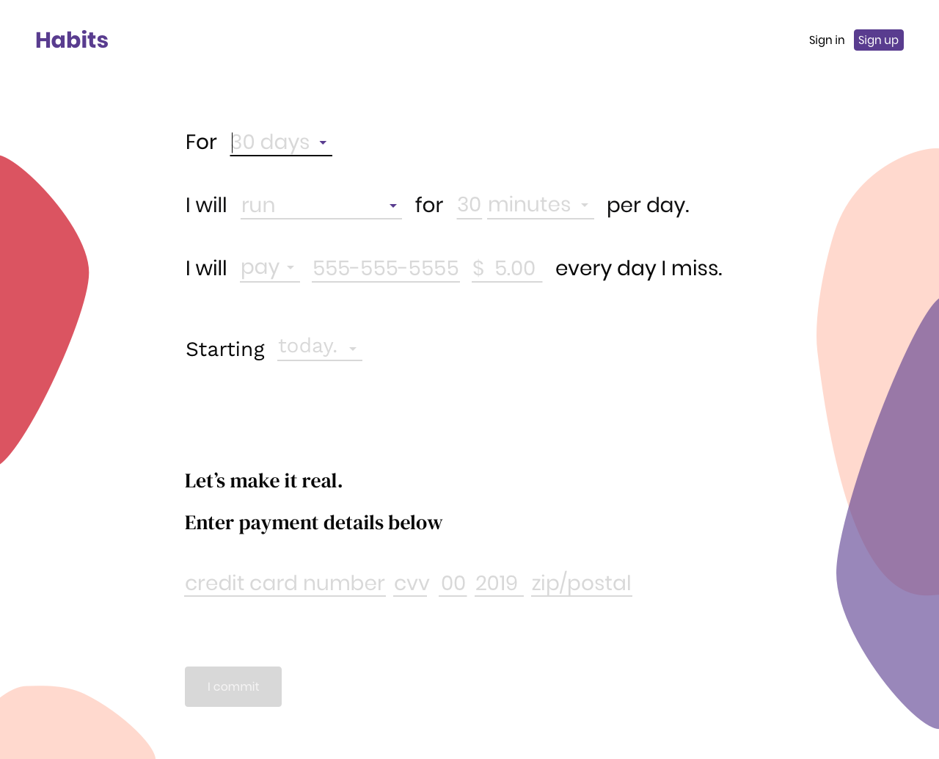
Task: Open the run activity dropdown
Action: point(321,206)
